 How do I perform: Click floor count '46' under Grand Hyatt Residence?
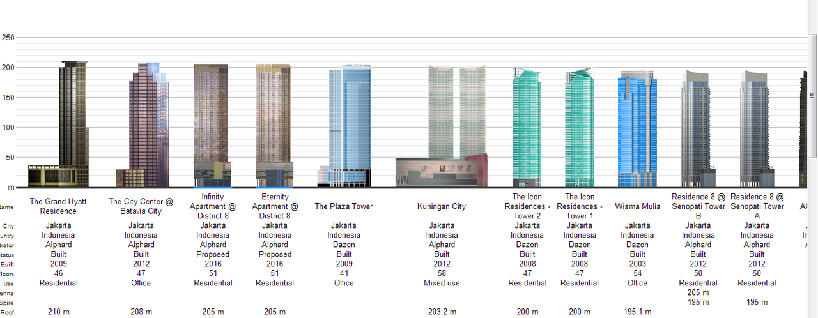[58, 273]
